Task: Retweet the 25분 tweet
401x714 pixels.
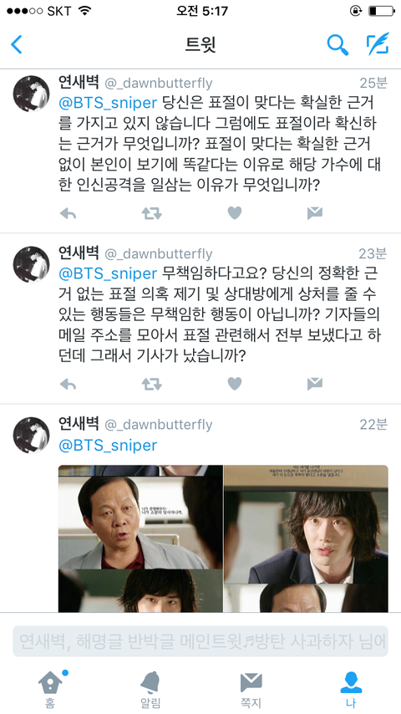Action: pos(151,213)
